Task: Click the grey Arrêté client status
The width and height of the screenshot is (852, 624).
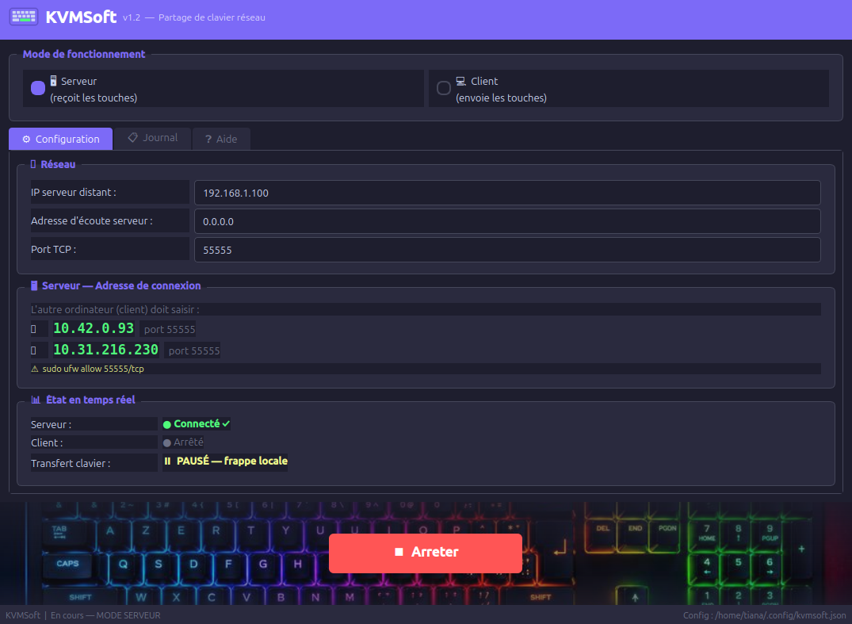Action: 183,442
